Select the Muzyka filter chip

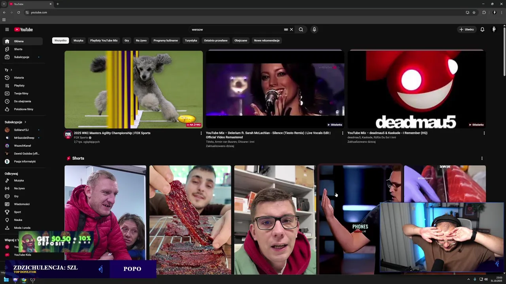(78, 40)
